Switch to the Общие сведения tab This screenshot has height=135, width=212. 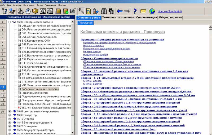click(x=170, y=18)
